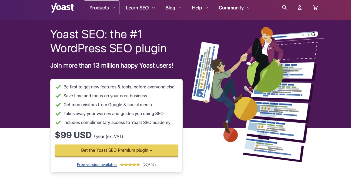Click 'Get more visitors from Google & social media'

(108, 105)
